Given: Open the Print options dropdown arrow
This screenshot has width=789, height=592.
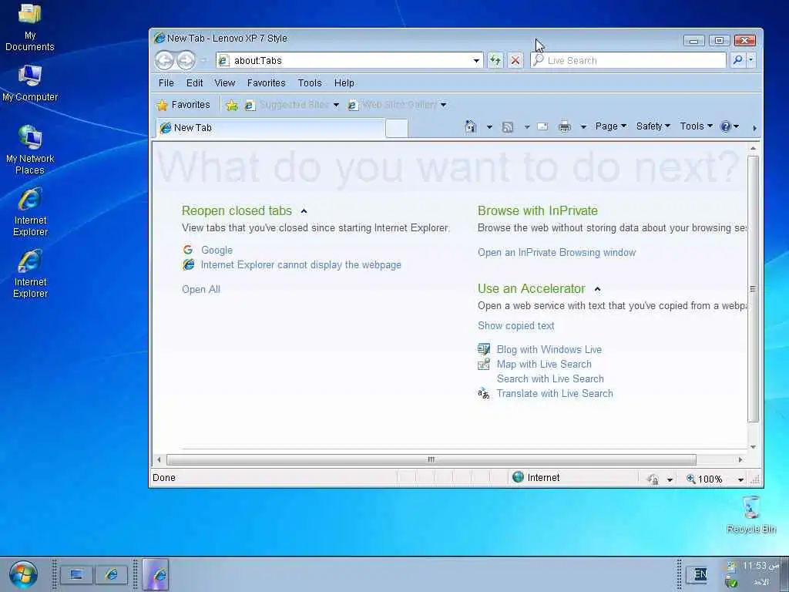Looking at the screenshot, I should [x=583, y=127].
